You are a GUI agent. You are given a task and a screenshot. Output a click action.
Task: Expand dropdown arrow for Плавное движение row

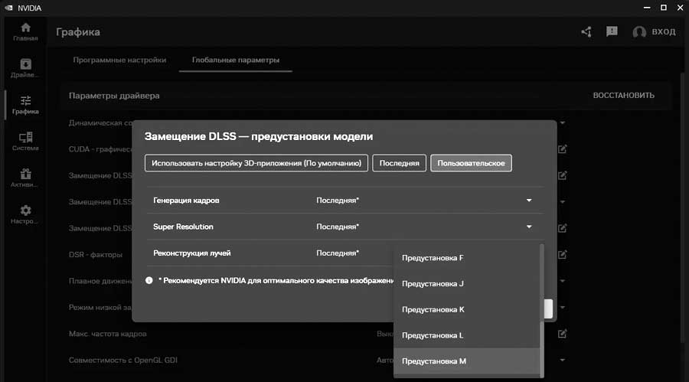coord(563,281)
